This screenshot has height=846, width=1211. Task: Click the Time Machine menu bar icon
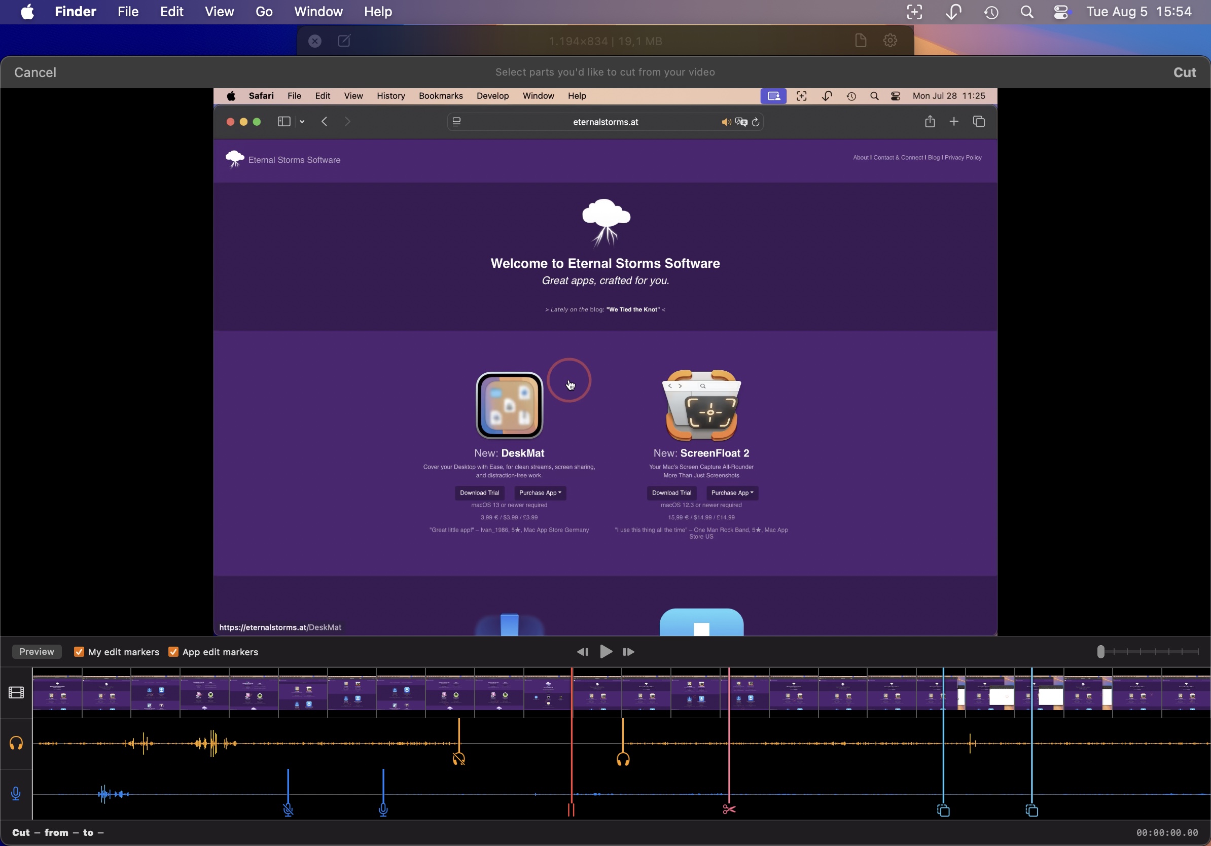point(991,12)
